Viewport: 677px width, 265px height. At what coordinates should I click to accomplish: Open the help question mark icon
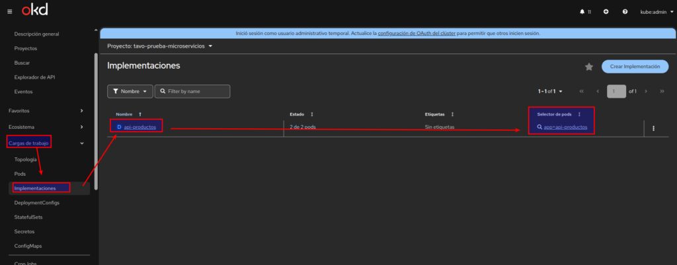click(625, 12)
